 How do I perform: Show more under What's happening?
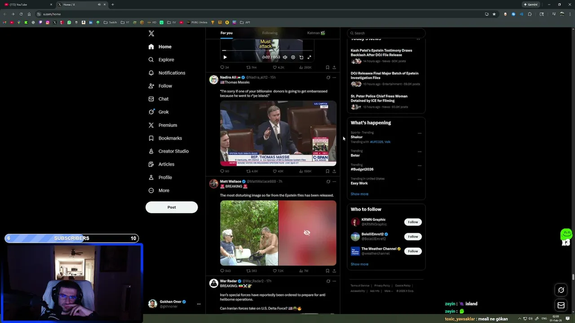click(359, 194)
